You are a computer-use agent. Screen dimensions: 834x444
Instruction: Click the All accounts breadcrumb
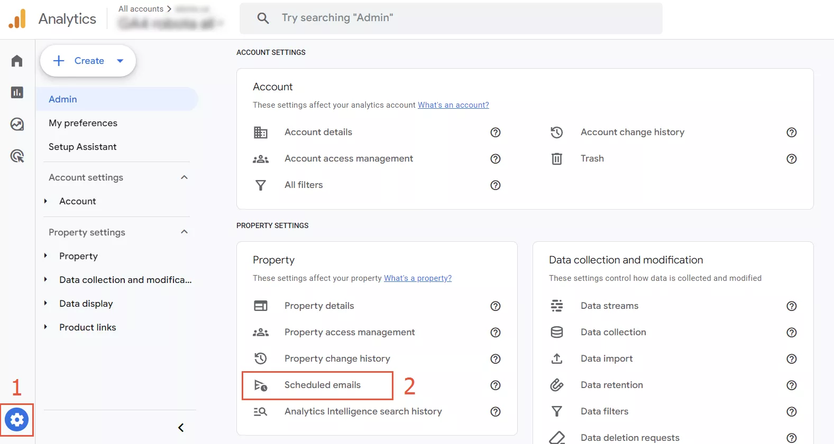pos(141,9)
